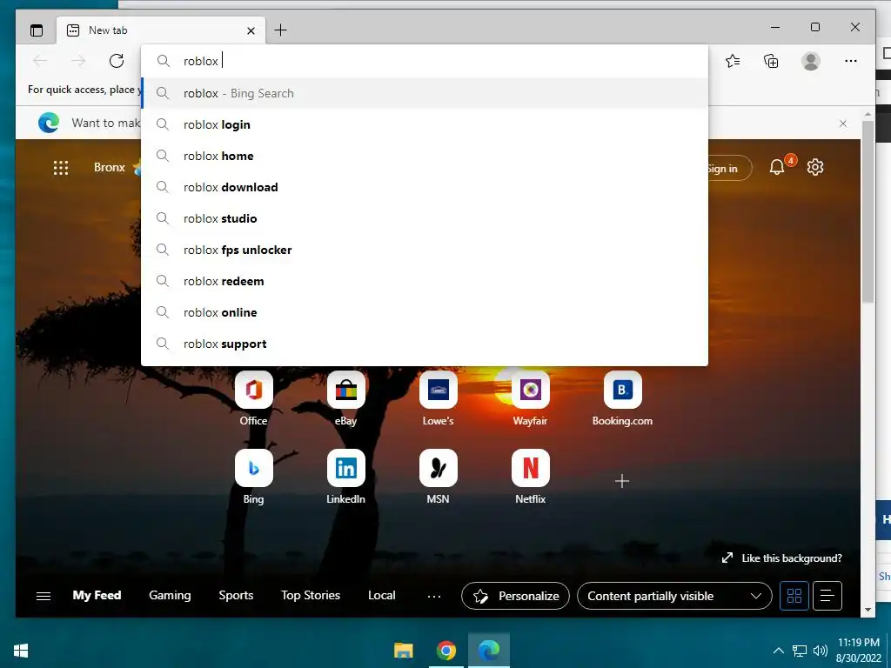Choose the roblox home suggestion
The image size is (891, 668).
pos(425,156)
